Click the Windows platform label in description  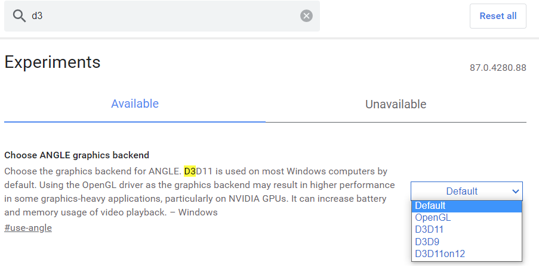198,212
